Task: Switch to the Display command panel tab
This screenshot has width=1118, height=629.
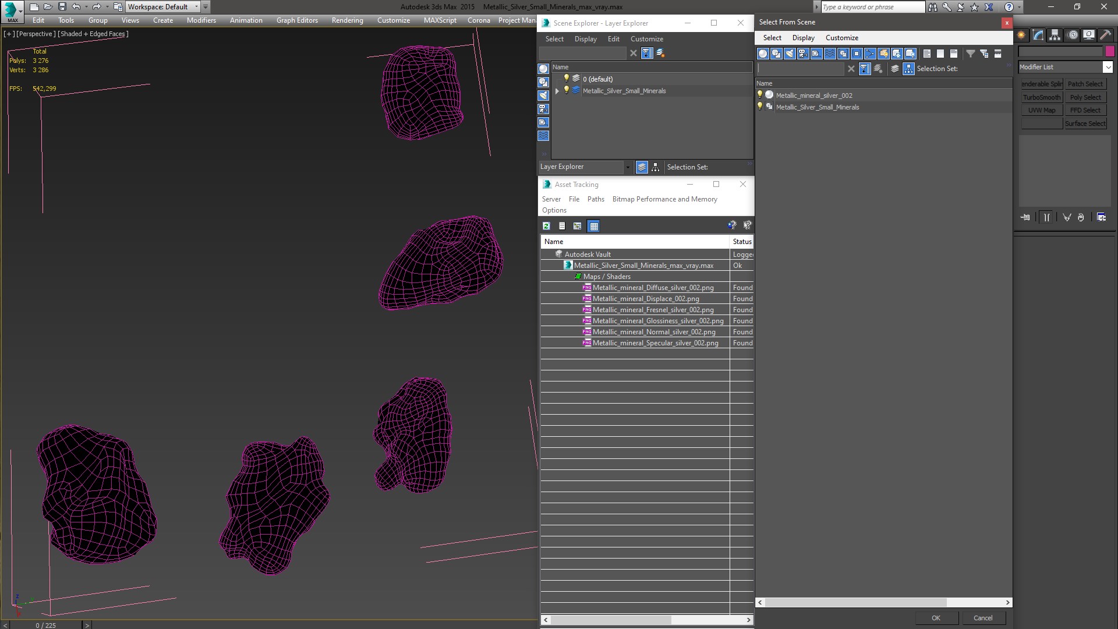Action: [1089, 35]
